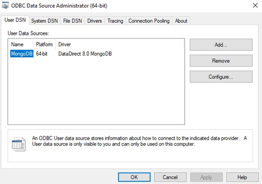The width and height of the screenshot is (262, 184).
Task: Switch to the Drivers tab
Action: point(94,21)
